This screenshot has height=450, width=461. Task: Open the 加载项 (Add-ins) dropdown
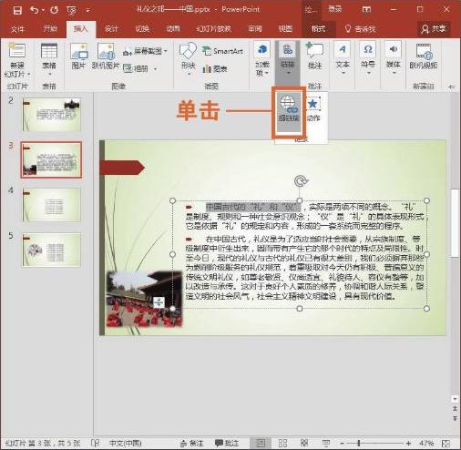[x=262, y=59]
